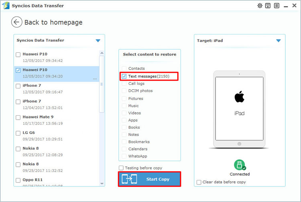The image size is (301, 202).
Task: Open the menu list icon in title bar
Action: point(277,6)
